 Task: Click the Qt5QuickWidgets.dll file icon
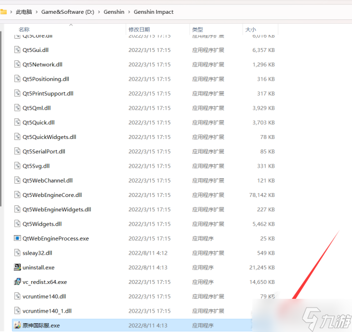[x=17, y=137]
